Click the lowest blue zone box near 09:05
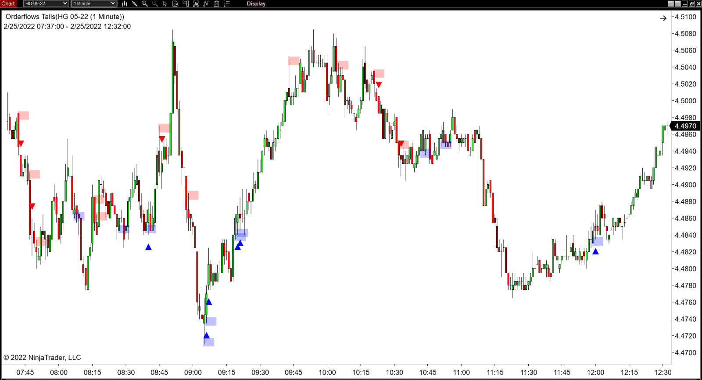 coord(209,342)
